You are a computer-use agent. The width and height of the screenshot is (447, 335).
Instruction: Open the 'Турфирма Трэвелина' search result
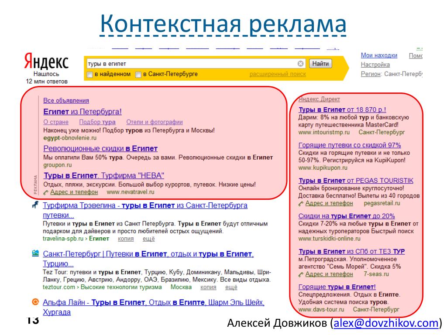point(145,205)
